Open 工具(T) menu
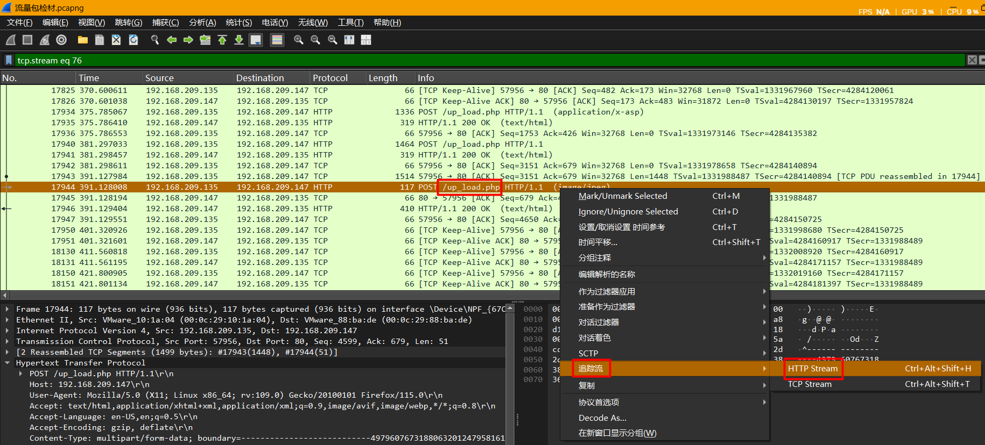This screenshot has width=985, height=445. (x=350, y=23)
